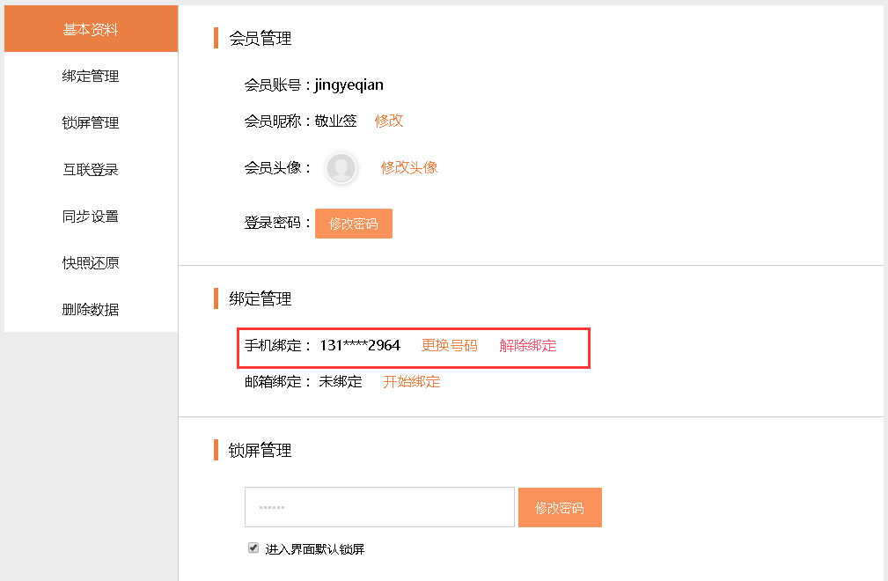Open the 互联登录 sidebar item
The height and width of the screenshot is (581, 888).
91,170
